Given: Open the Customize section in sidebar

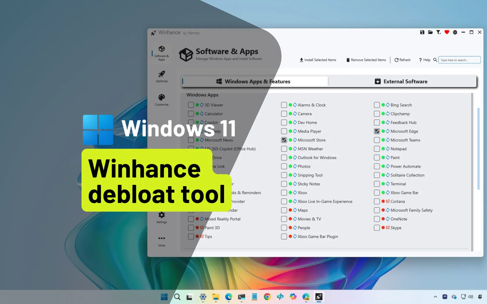Looking at the screenshot, I should (x=161, y=100).
